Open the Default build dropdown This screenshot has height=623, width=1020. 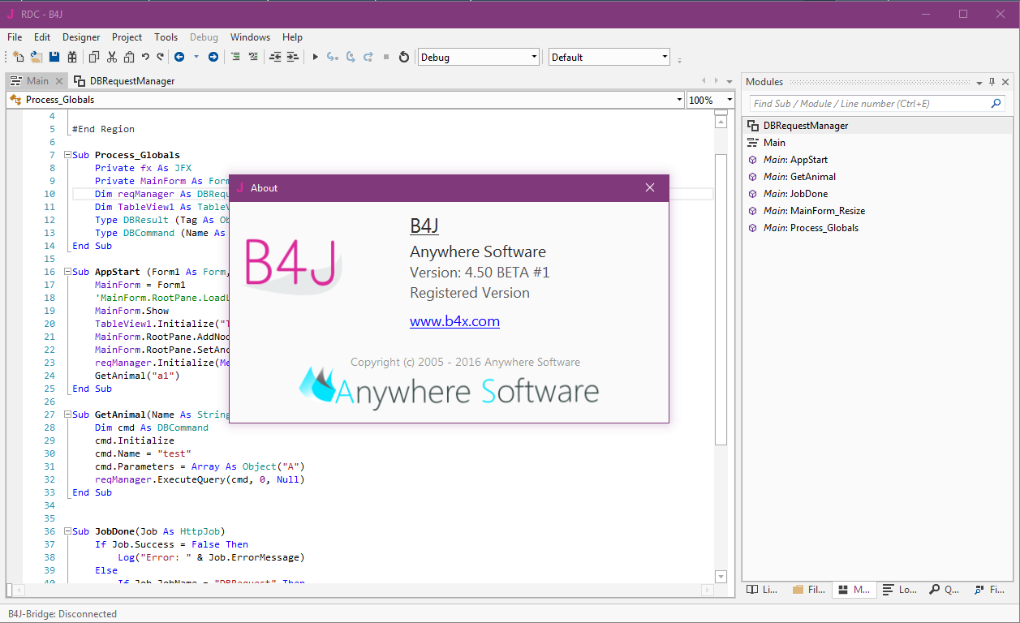pos(665,57)
